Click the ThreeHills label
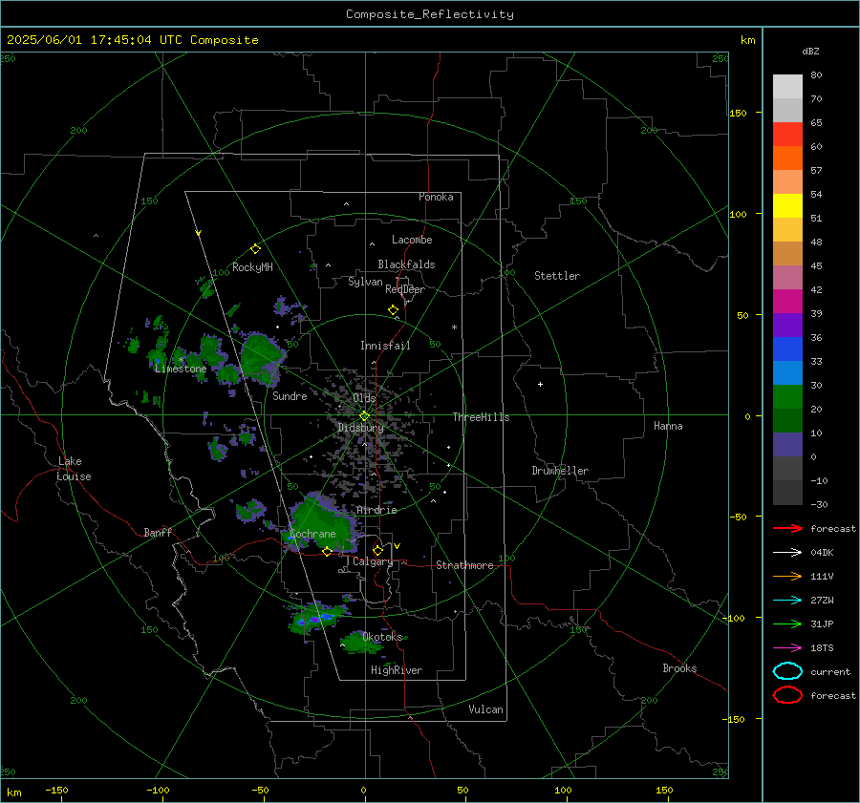 pyautogui.click(x=481, y=417)
